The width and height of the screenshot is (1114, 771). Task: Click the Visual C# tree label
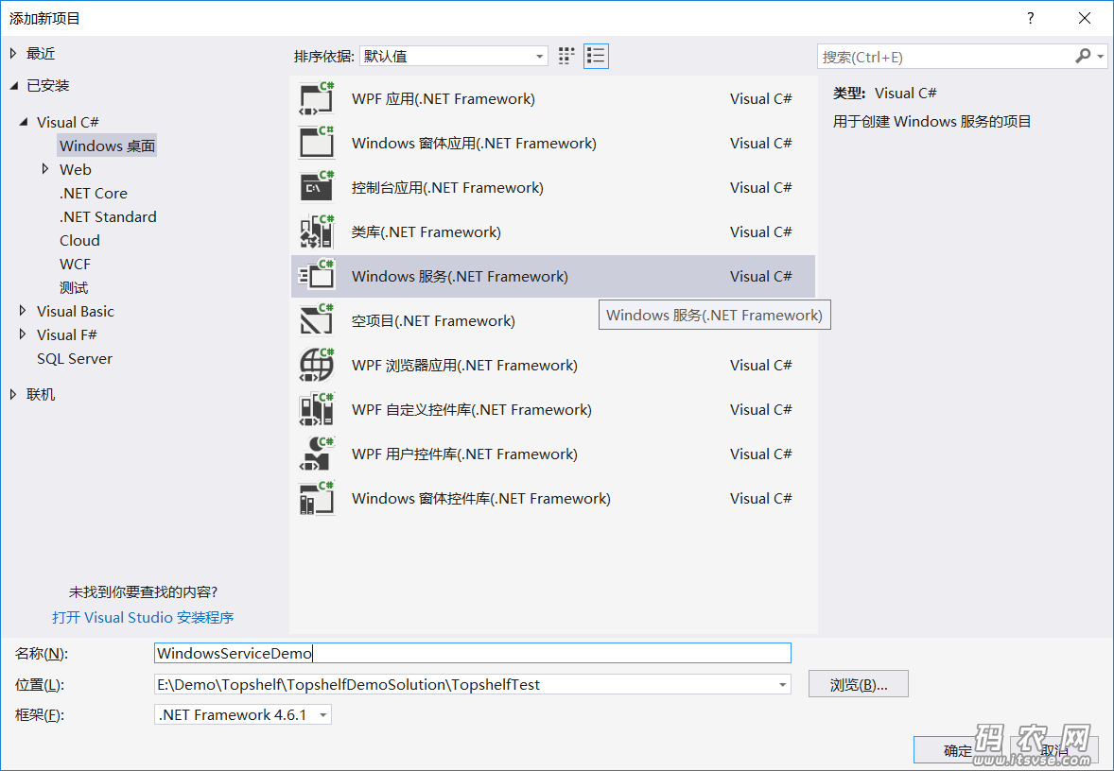pyautogui.click(x=68, y=122)
